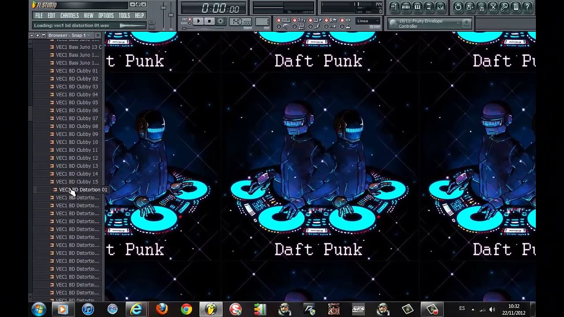Toggle the LED beside blend recording icon
Viewport: 564px width, 317px height.
point(310,20)
